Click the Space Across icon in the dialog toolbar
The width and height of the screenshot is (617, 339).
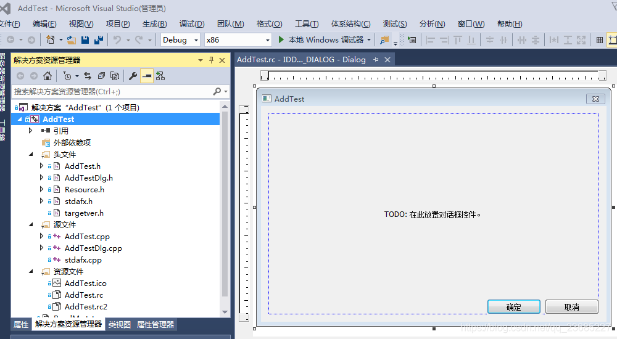(x=522, y=39)
